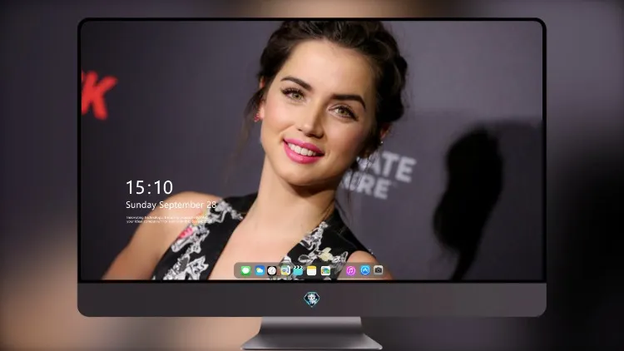
Task: Open the green Messages dock icon
Action: (245, 270)
